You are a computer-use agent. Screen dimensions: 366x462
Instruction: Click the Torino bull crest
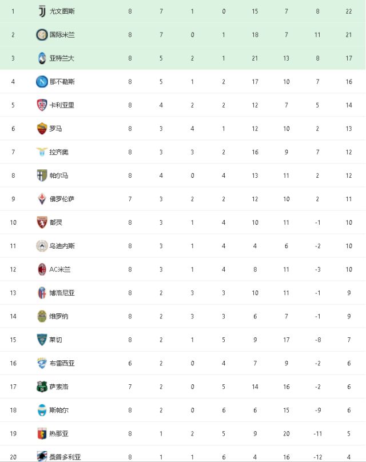pos(42,222)
